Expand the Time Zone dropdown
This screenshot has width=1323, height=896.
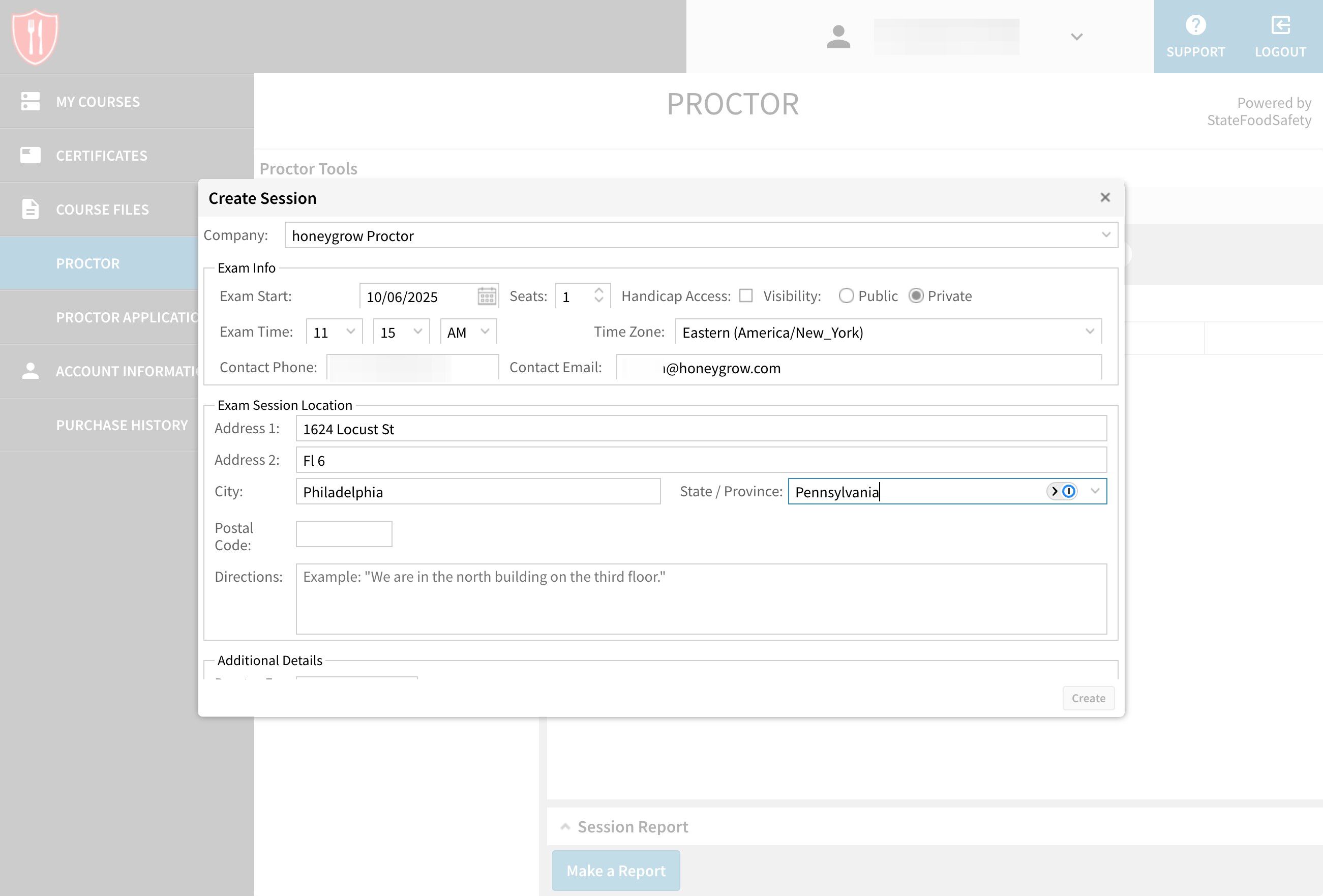coord(888,332)
